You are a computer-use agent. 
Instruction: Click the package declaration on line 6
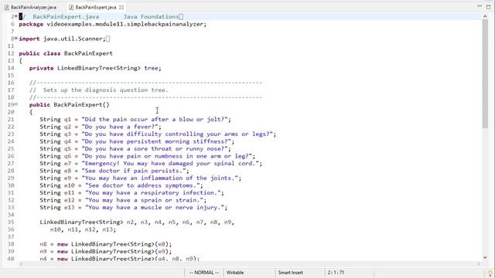click(x=113, y=24)
